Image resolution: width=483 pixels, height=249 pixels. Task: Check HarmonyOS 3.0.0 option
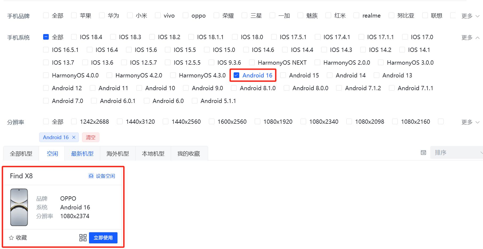click(x=381, y=63)
